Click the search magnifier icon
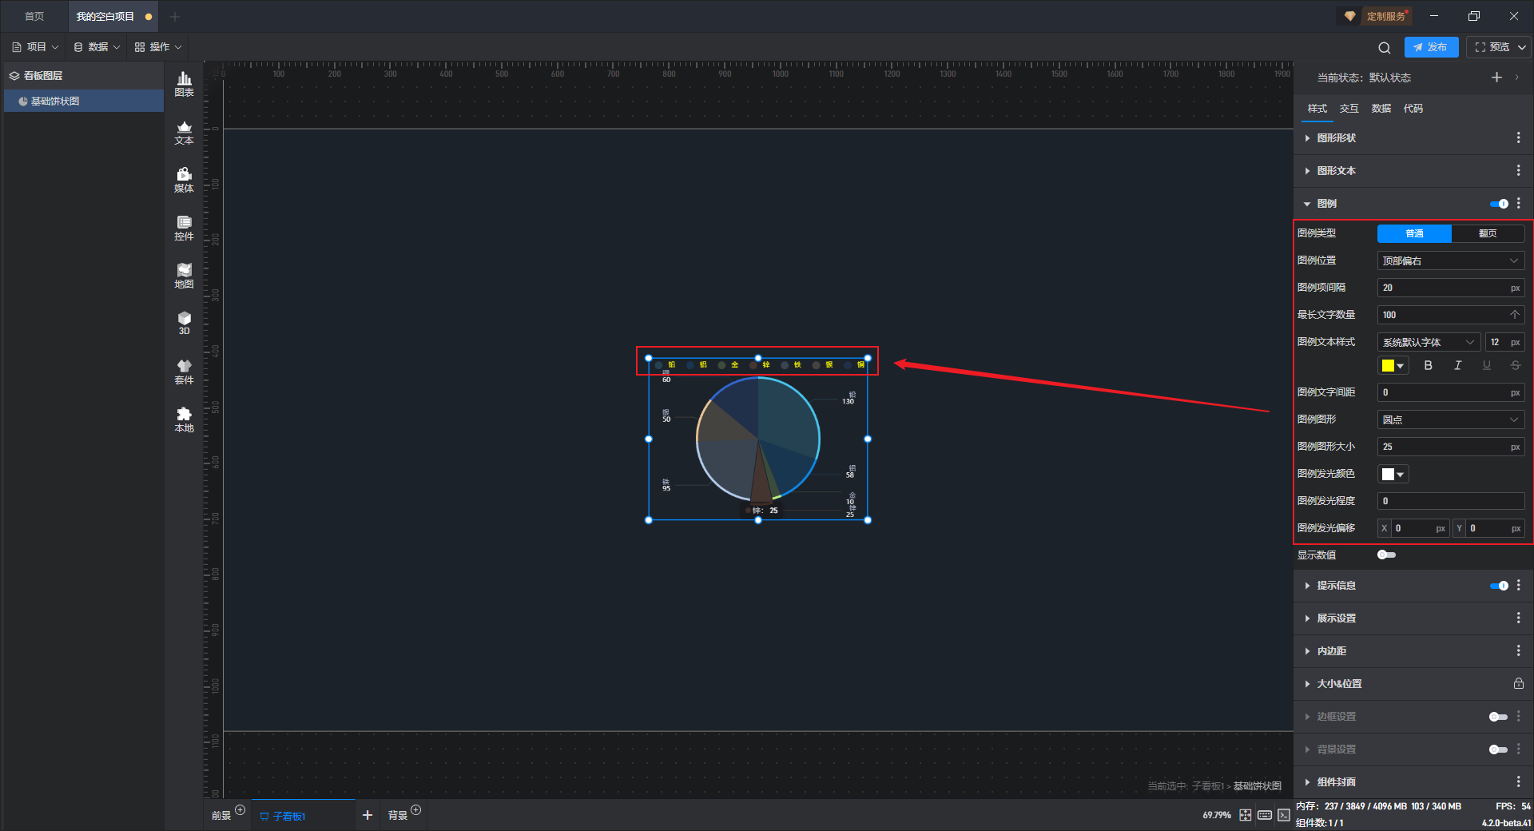This screenshot has height=831, width=1534. [x=1385, y=48]
